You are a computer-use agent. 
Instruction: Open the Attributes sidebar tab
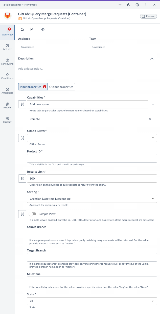tap(7, 91)
